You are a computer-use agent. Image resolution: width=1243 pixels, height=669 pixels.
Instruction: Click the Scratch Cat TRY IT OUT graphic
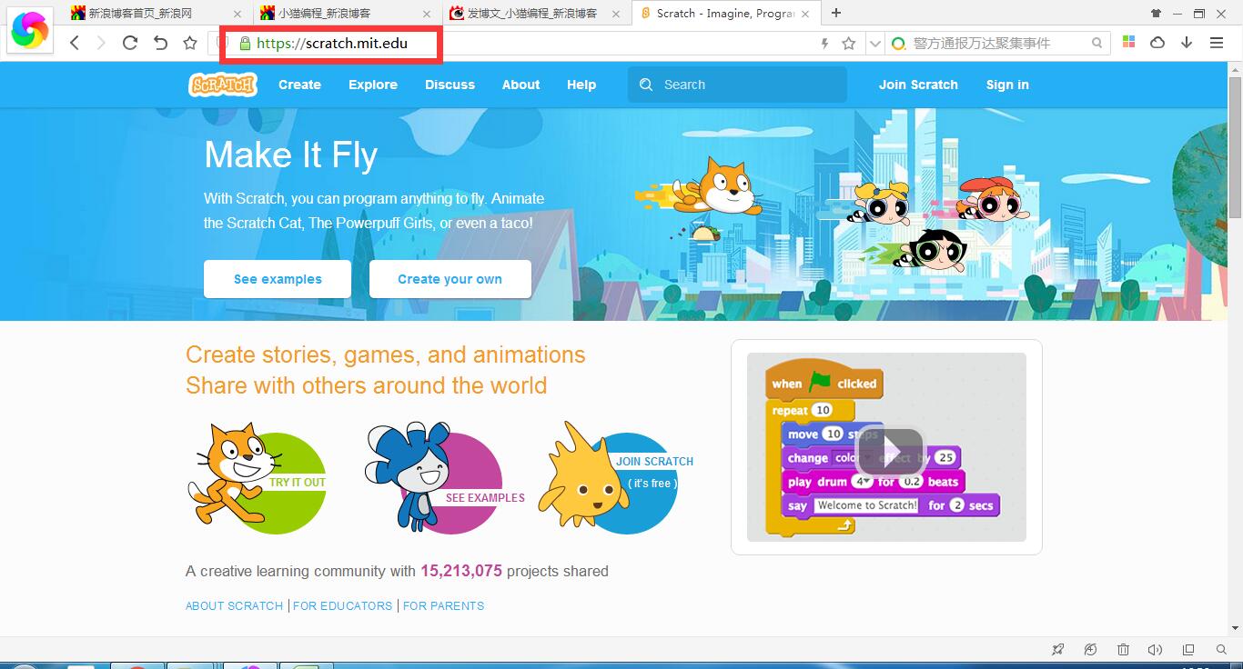click(257, 478)
